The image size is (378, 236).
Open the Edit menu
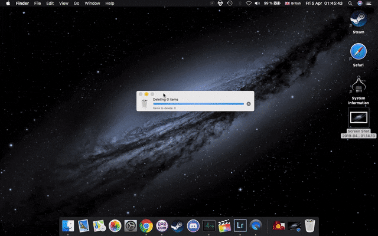[x=50, y=4]
